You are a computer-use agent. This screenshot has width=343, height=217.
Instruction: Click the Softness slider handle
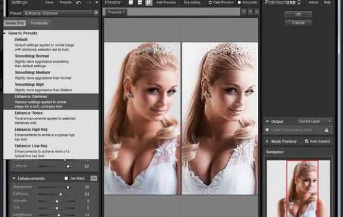[61, 194]
